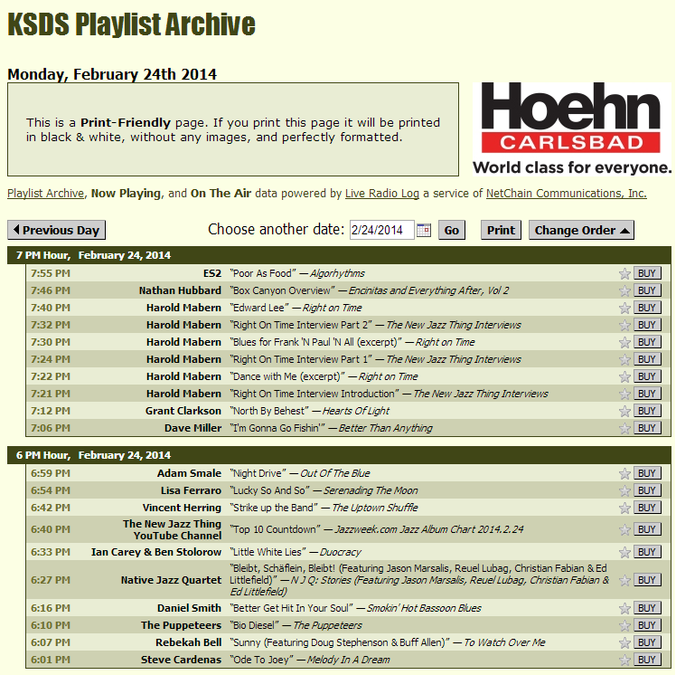
Task: Star Adam Smale Night Drive
Action: [x=624, y=474]
